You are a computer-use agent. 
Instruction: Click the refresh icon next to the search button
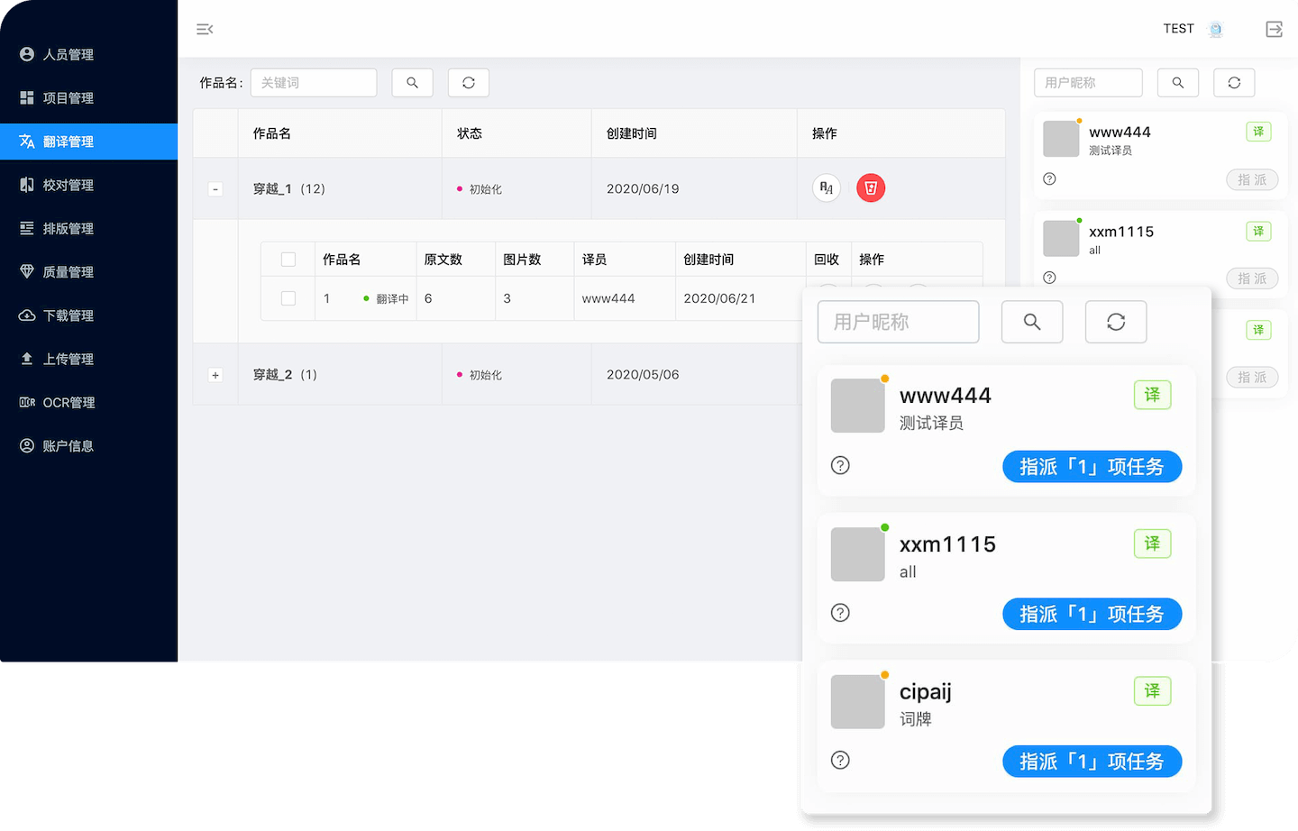[x=468, y=82]
